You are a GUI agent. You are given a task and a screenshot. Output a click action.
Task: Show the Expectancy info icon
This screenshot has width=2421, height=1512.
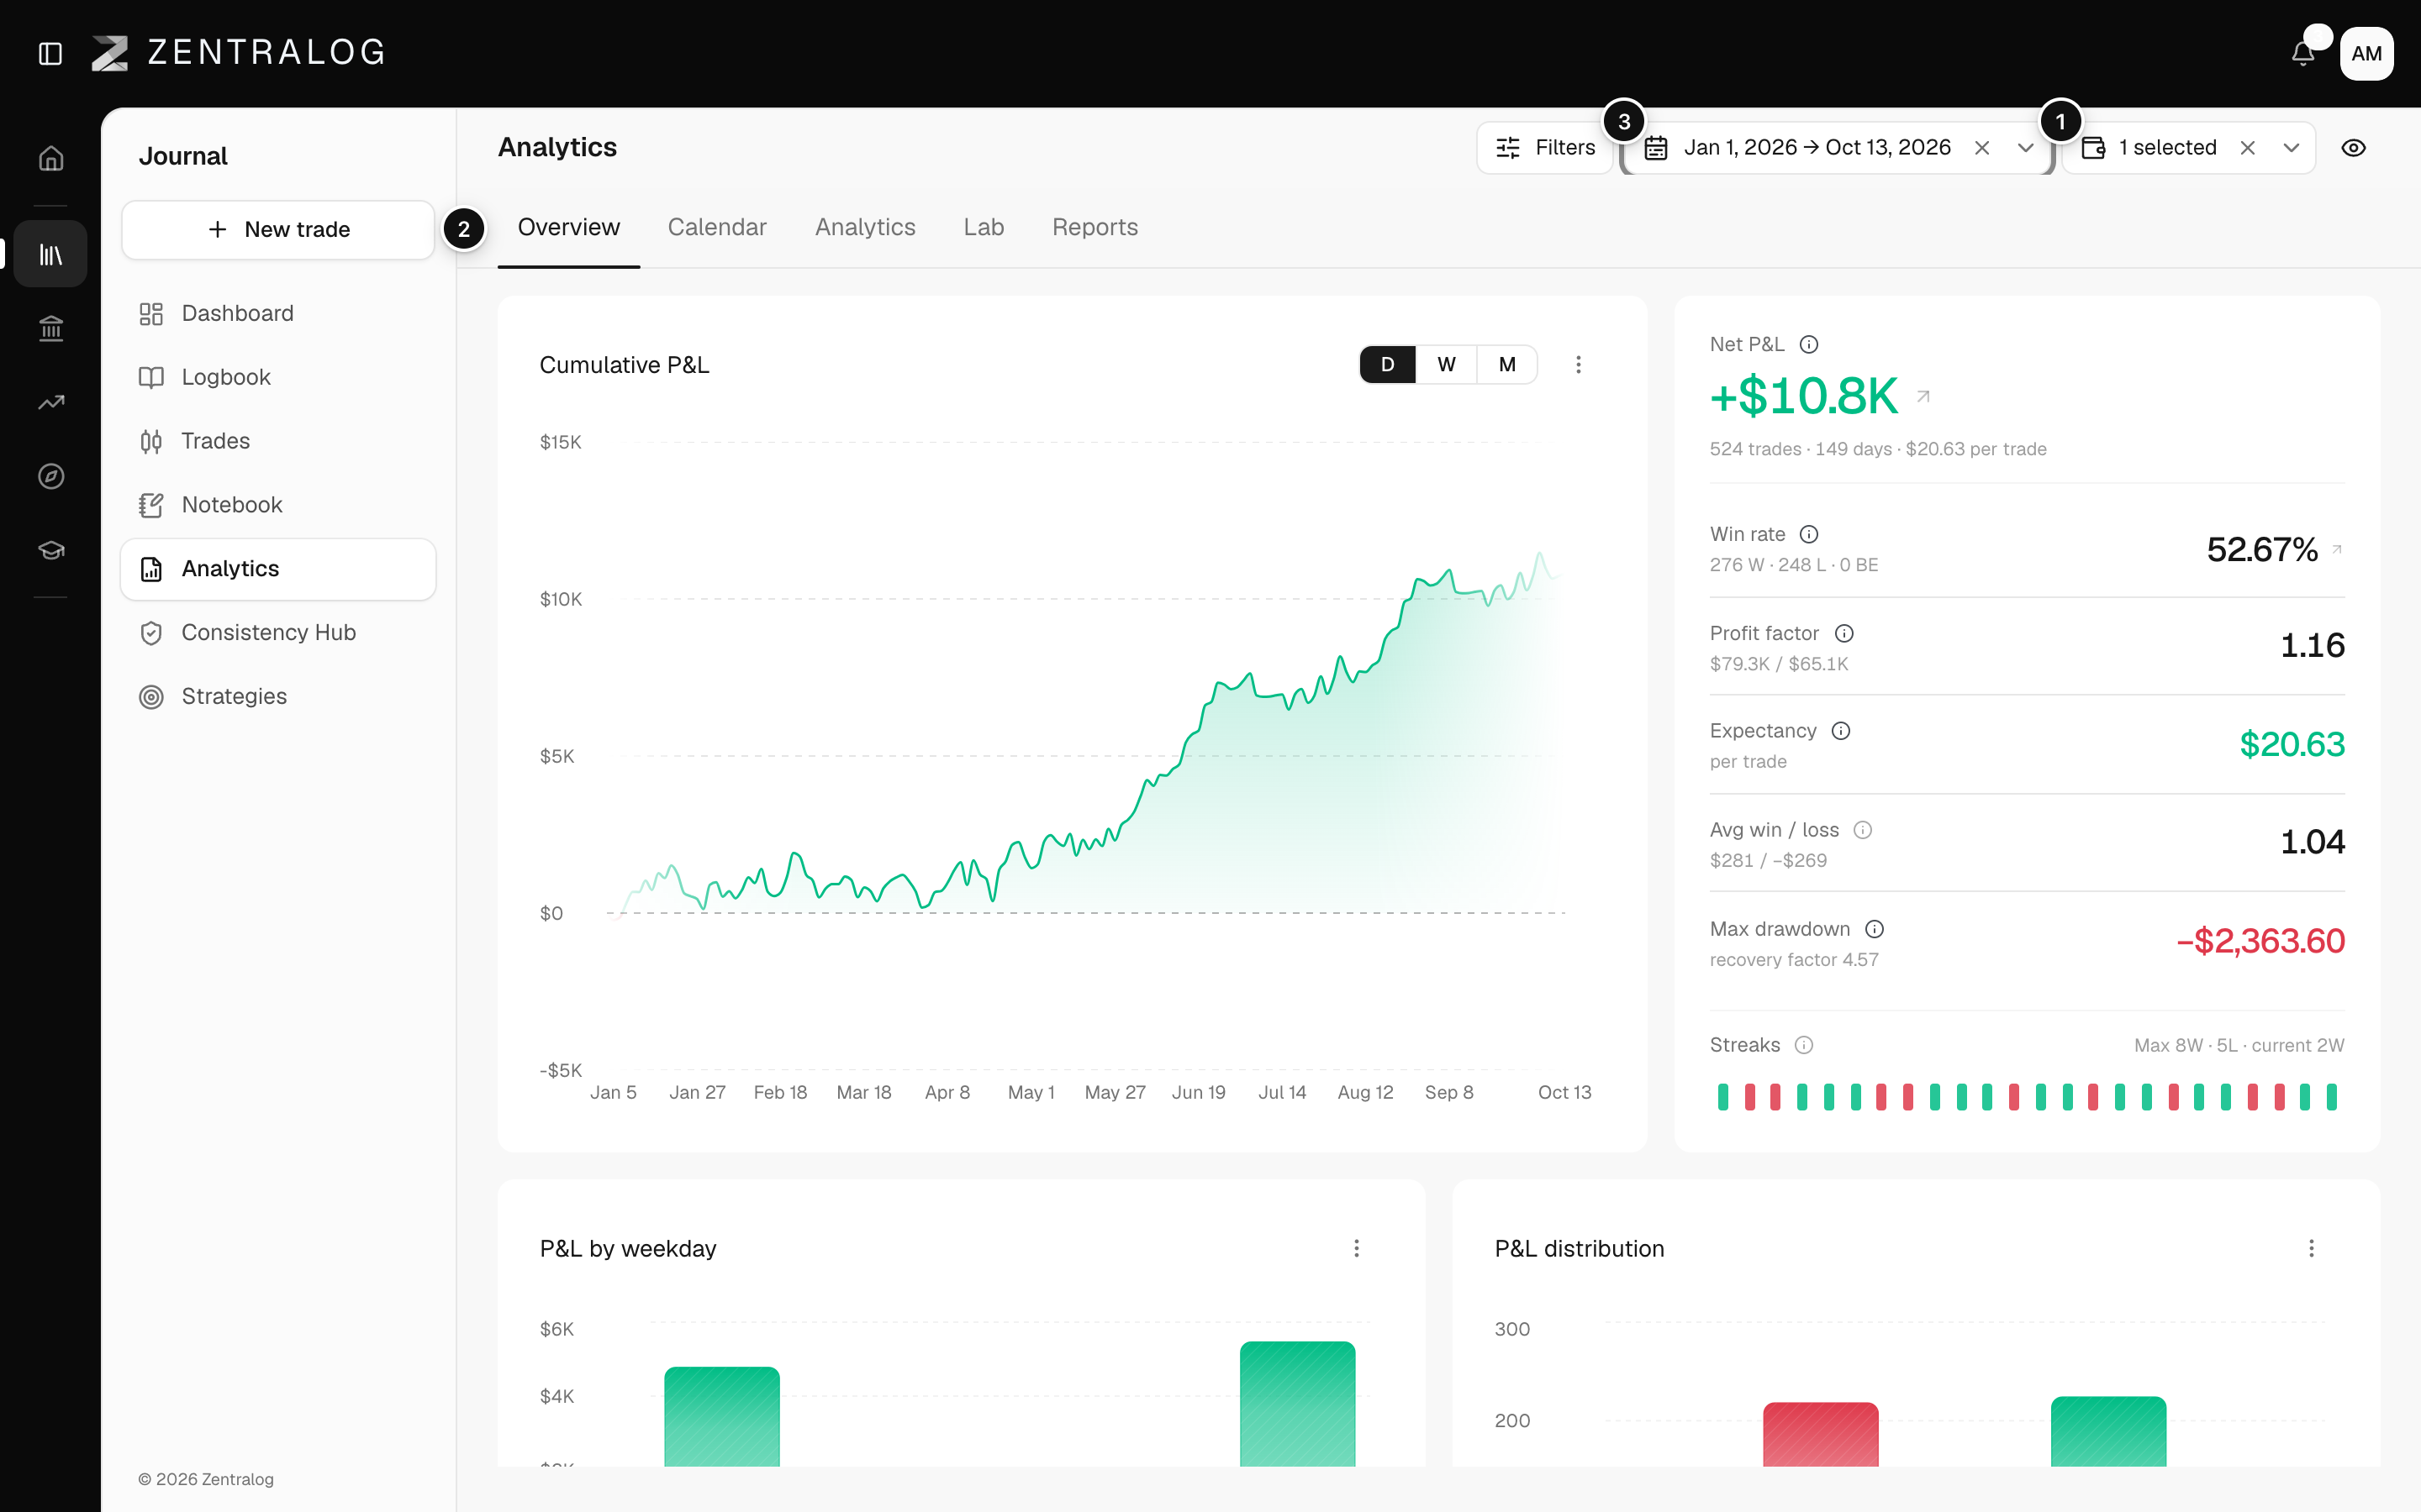(1841, 731)
